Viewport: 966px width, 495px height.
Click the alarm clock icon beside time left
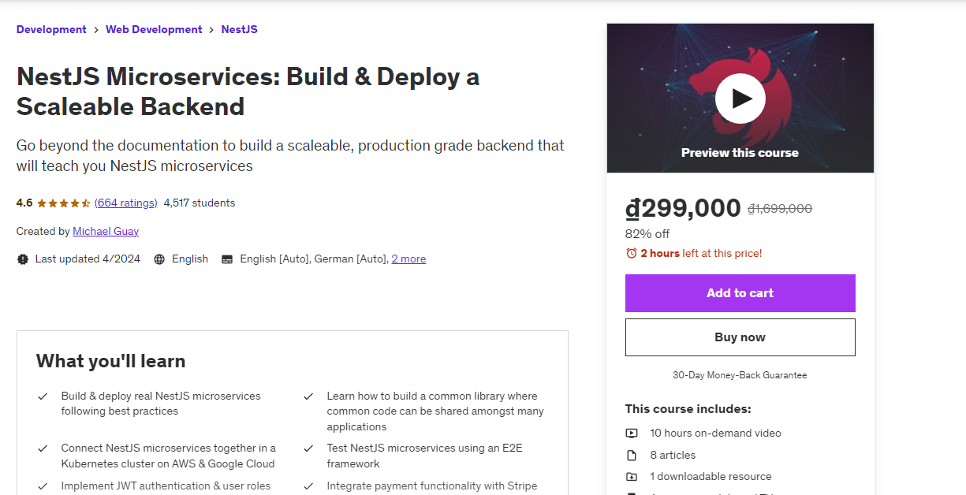(631, 253)
